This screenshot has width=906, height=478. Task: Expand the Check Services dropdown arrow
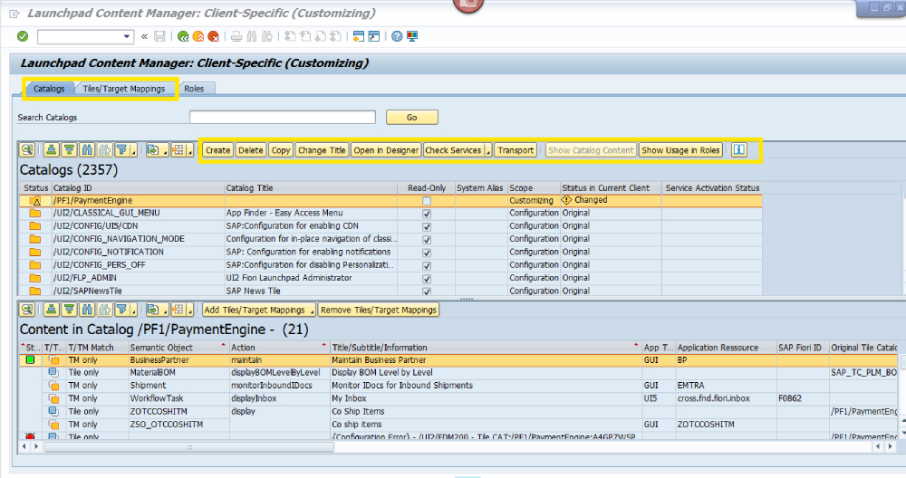488,150
